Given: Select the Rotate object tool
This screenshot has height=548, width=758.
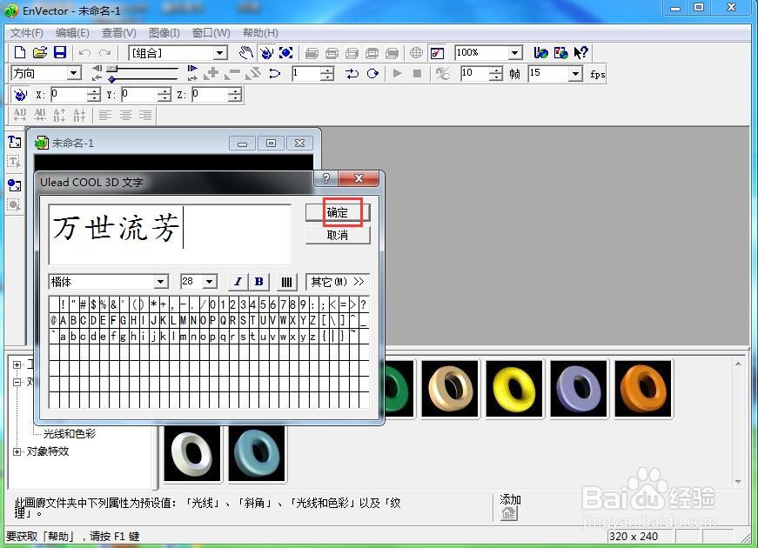Looking at the screenshot, I should click(x=266, y=52).
